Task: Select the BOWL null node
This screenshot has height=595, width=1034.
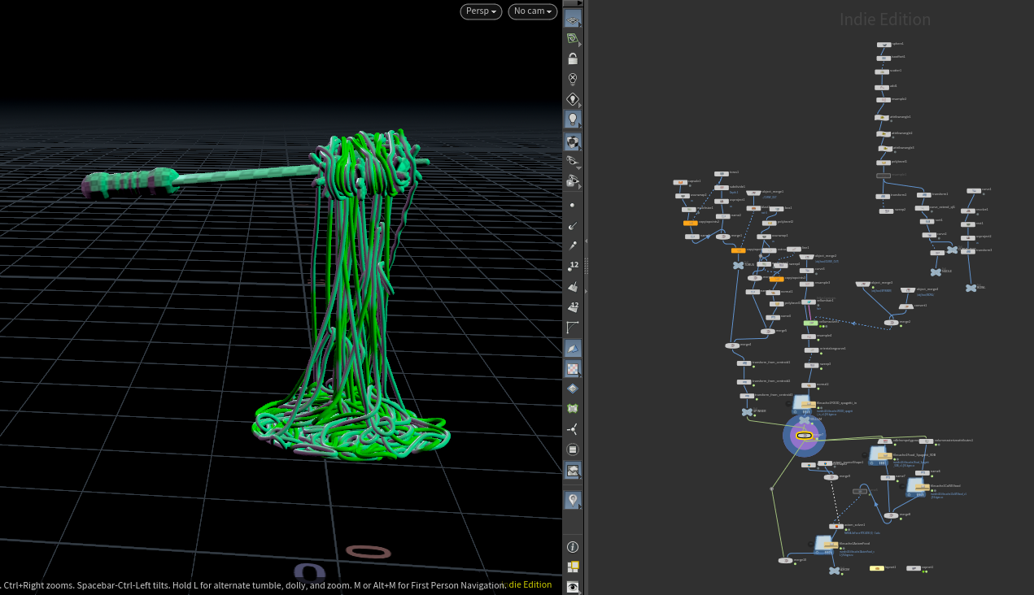Action: (x=971, y=288)
